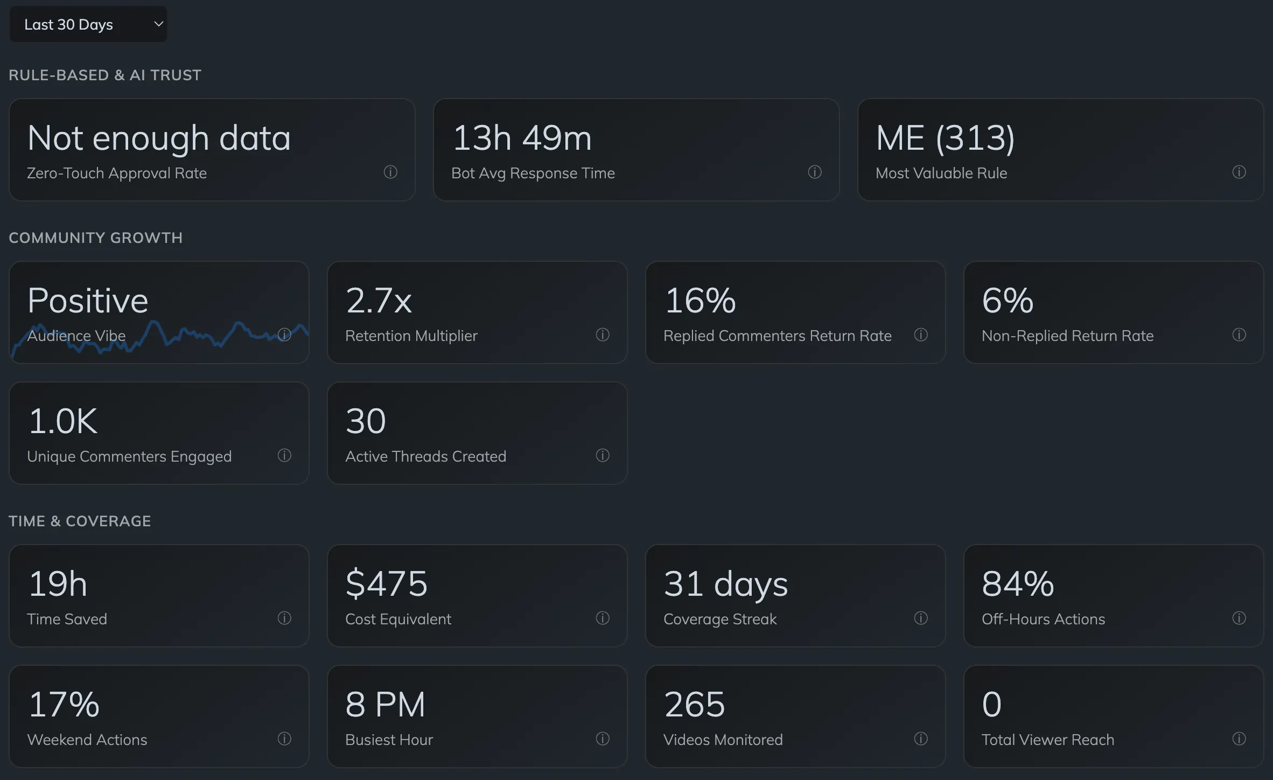Screen dimensions: 1273x780
Task: Click the info icon on Zero-Touch Approval Rate
Action: click(391, 172)
